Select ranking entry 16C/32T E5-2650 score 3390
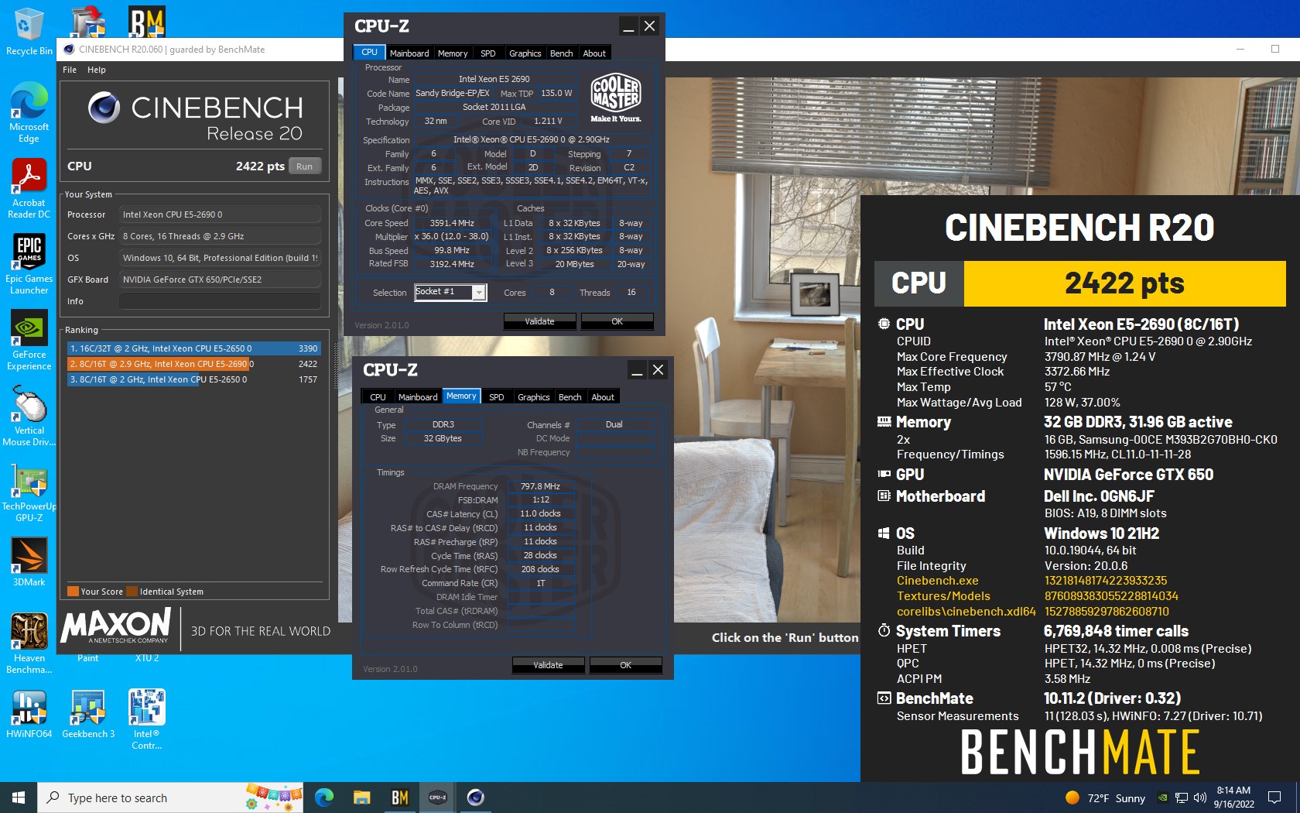The height and width of the screenshot is (813, 1300). point(194,348)
